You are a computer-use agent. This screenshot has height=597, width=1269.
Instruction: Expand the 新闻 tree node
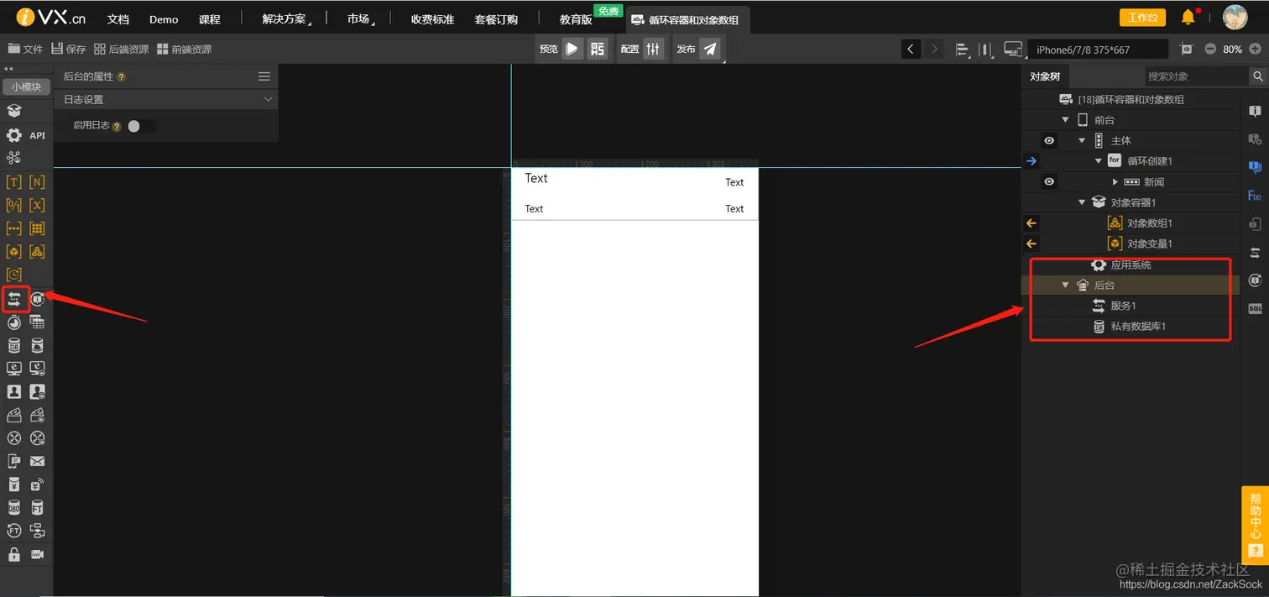(x=1115, y=181)
